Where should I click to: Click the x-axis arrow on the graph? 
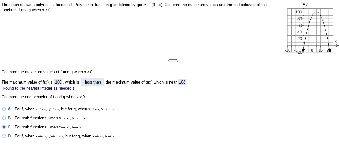tap(337, 46)
